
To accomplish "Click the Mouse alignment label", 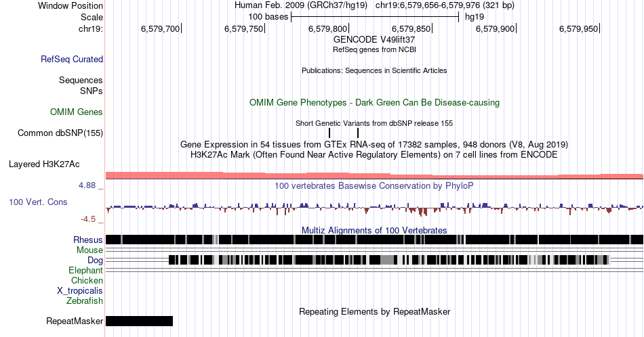I will coord(89,250).
